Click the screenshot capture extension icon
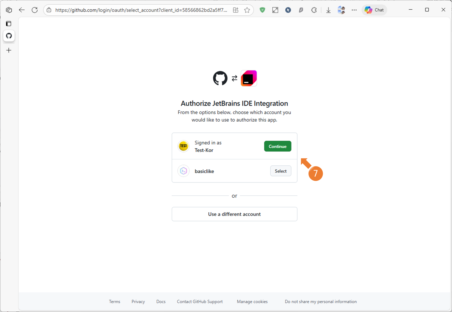The width and height of the screenshot is (452, 312). [x=275, y=10]
